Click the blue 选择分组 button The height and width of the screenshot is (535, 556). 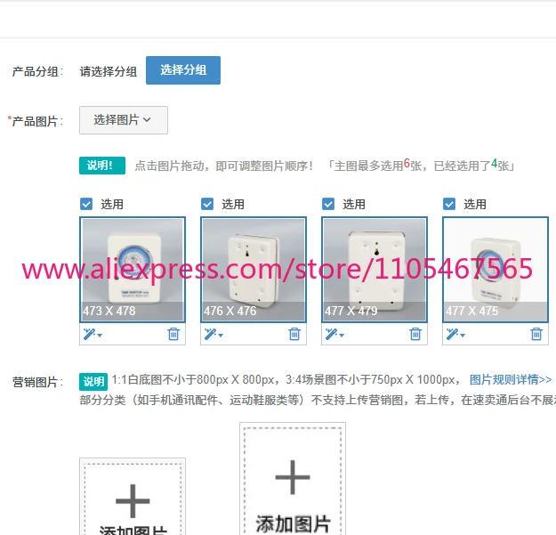point(183,70)
